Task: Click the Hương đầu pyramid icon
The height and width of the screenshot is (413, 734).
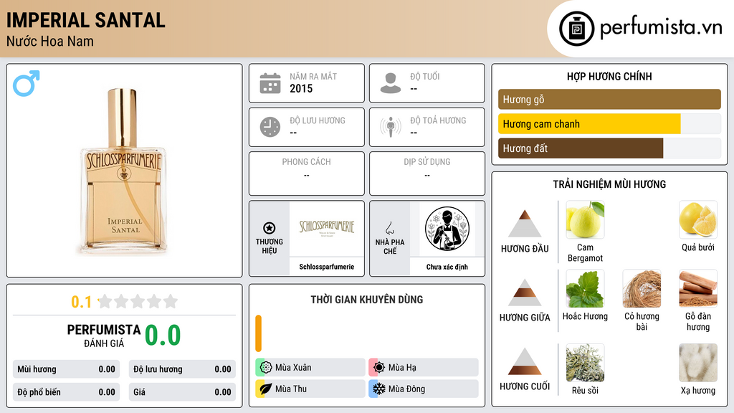Action: (x=525, y=224)
